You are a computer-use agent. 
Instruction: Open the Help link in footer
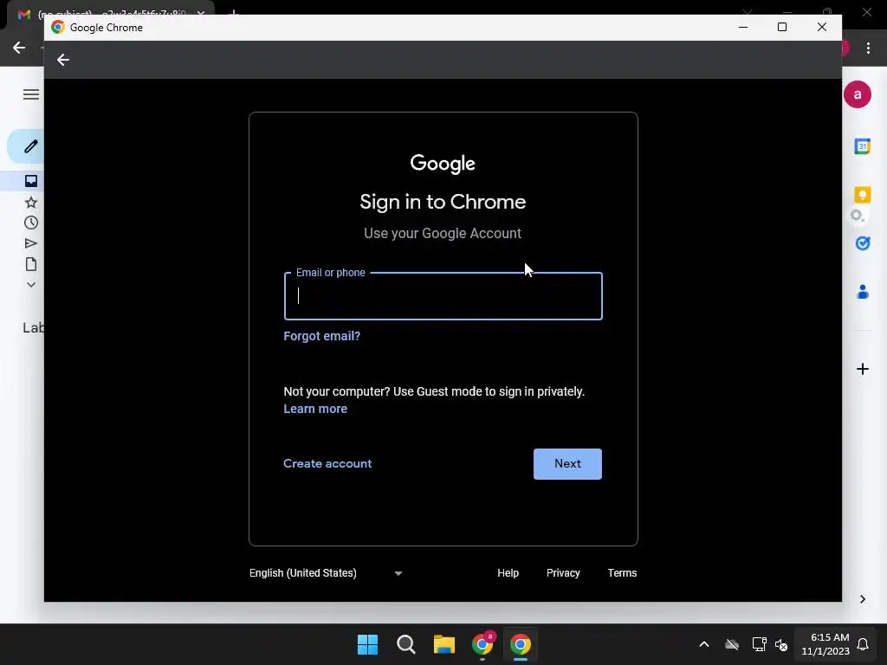(508, 573)
